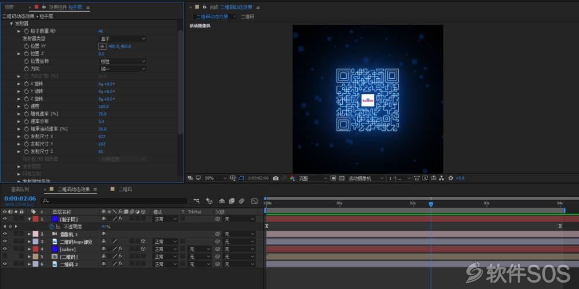Viewport: 579px width, 289px height.
Task: Toggle the 发射尺寸 X stopwatch icon
Action: click(27, 136)
